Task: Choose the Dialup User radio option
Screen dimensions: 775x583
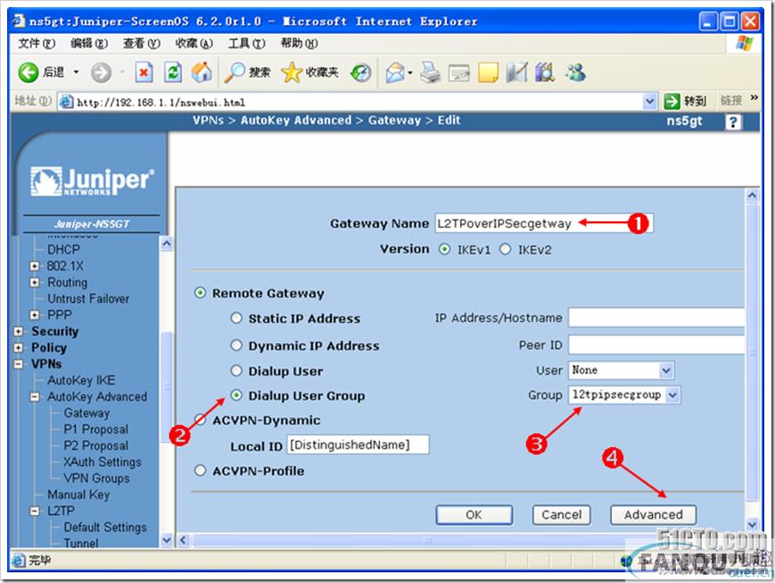Action: (x=236, y=371)
